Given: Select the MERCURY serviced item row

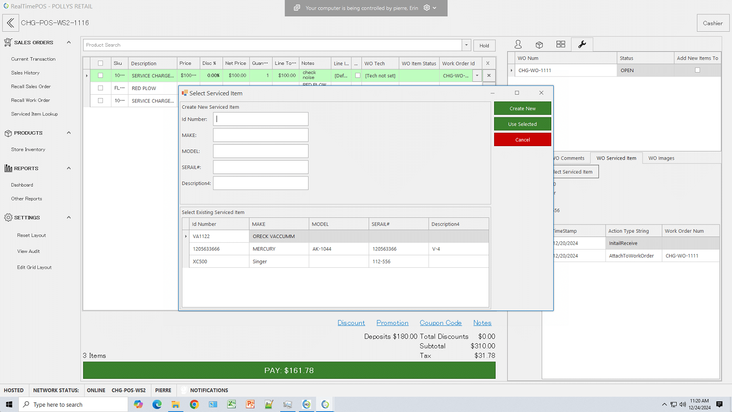Looking at the screenshot, I should pyautogui.click(x=335, y=249).
